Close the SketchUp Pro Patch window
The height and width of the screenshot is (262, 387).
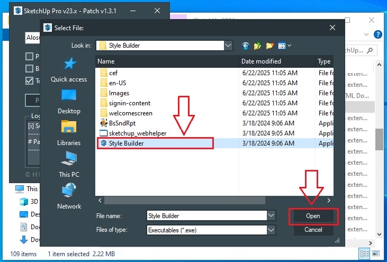(x=157, y=11)
